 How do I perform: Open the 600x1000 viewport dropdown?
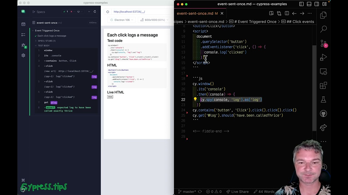(154, 20)
